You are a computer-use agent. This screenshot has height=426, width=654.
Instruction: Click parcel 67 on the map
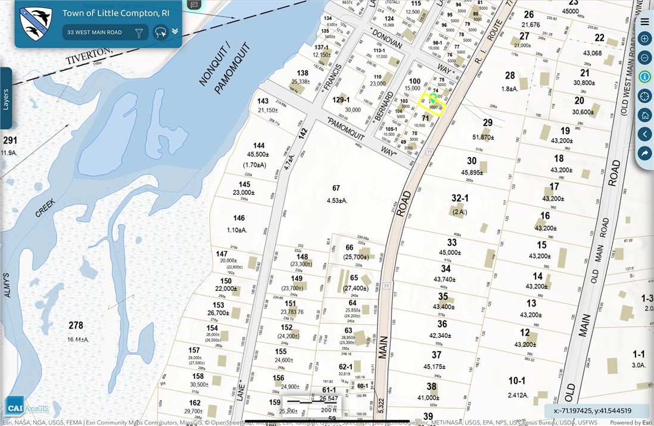tap(337, 194)
